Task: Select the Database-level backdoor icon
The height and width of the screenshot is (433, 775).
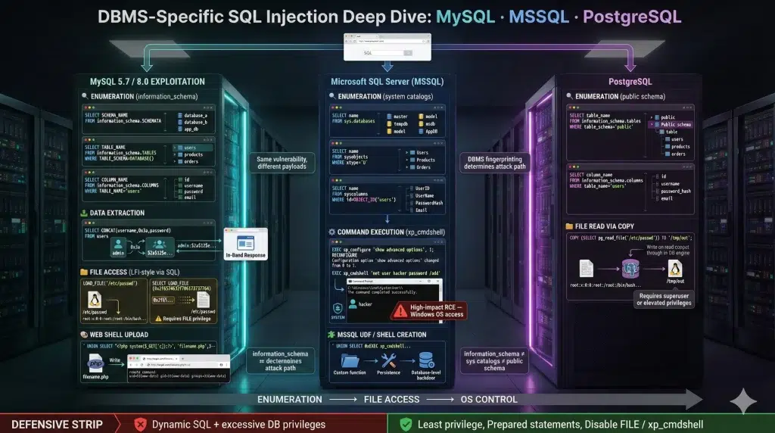Action: pos(425,360)
